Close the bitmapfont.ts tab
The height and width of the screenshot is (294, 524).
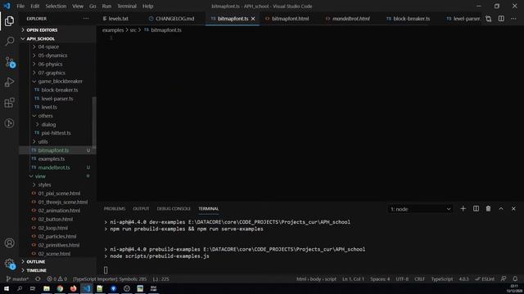point(253,19)
